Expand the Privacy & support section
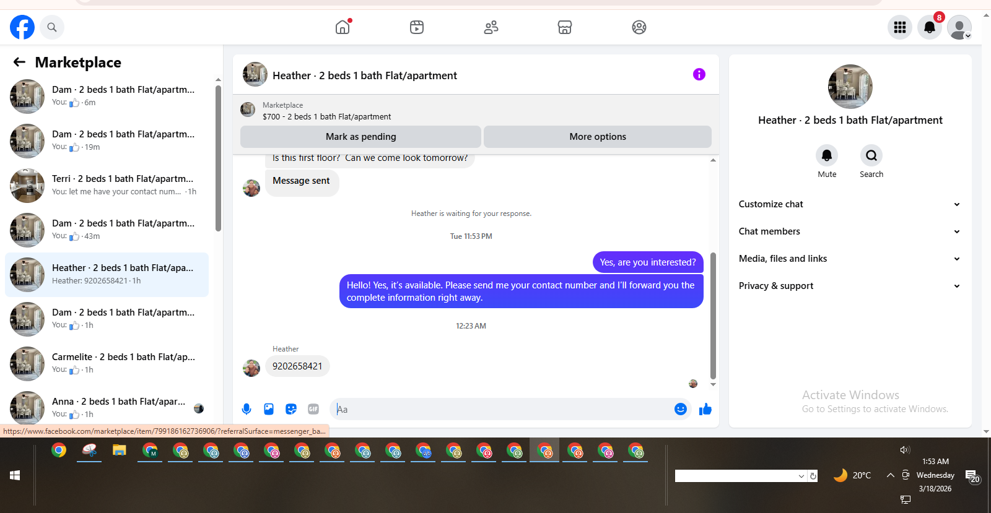This screenshot has height=513, width=991. coord(850,286)
